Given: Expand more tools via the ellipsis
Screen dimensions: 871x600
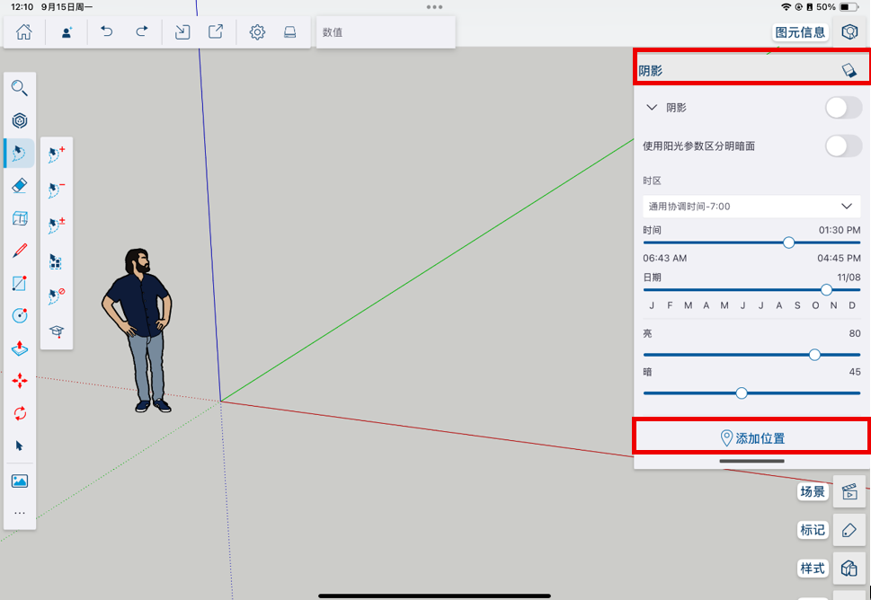Looking at the screenshot, I should pyautogui.click(x=20, y=514).
